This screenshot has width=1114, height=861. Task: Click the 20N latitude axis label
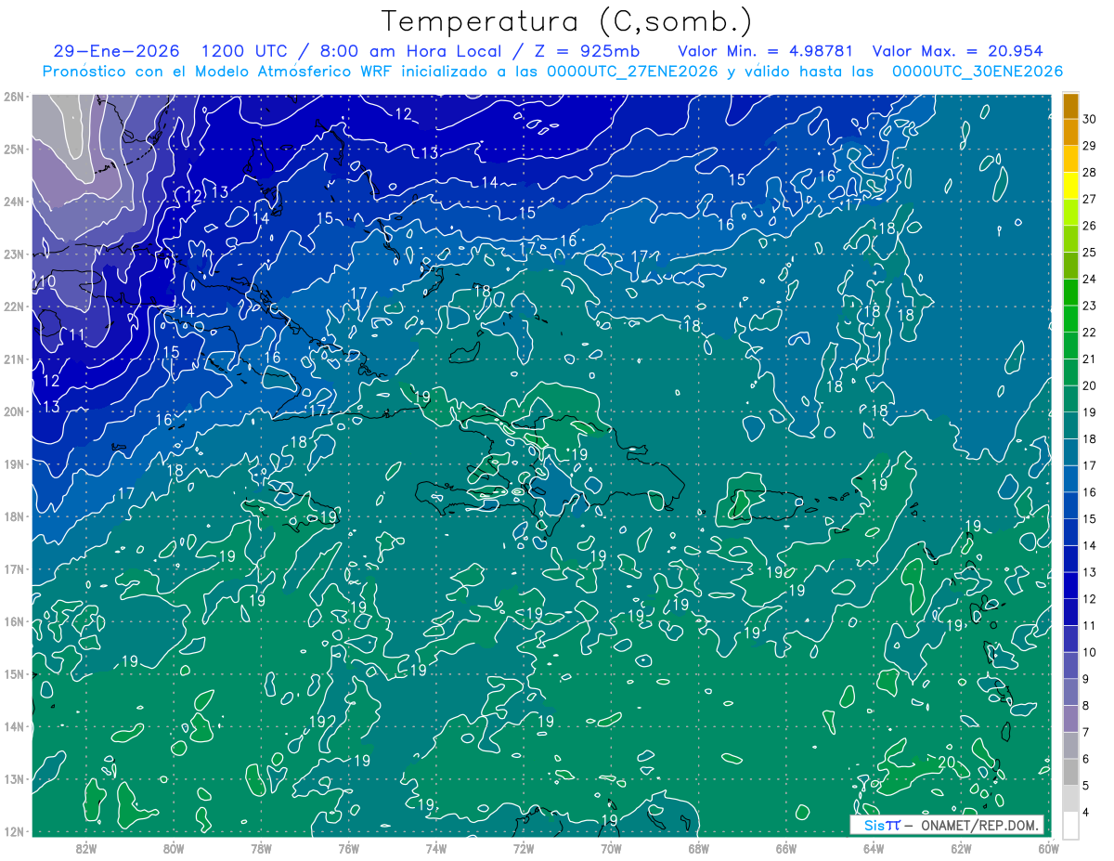pos(13,411)
